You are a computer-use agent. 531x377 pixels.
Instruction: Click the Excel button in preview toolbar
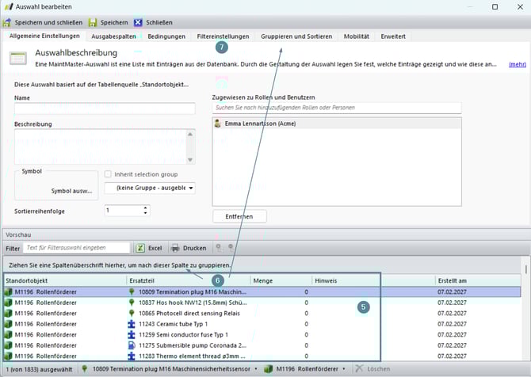149,248
